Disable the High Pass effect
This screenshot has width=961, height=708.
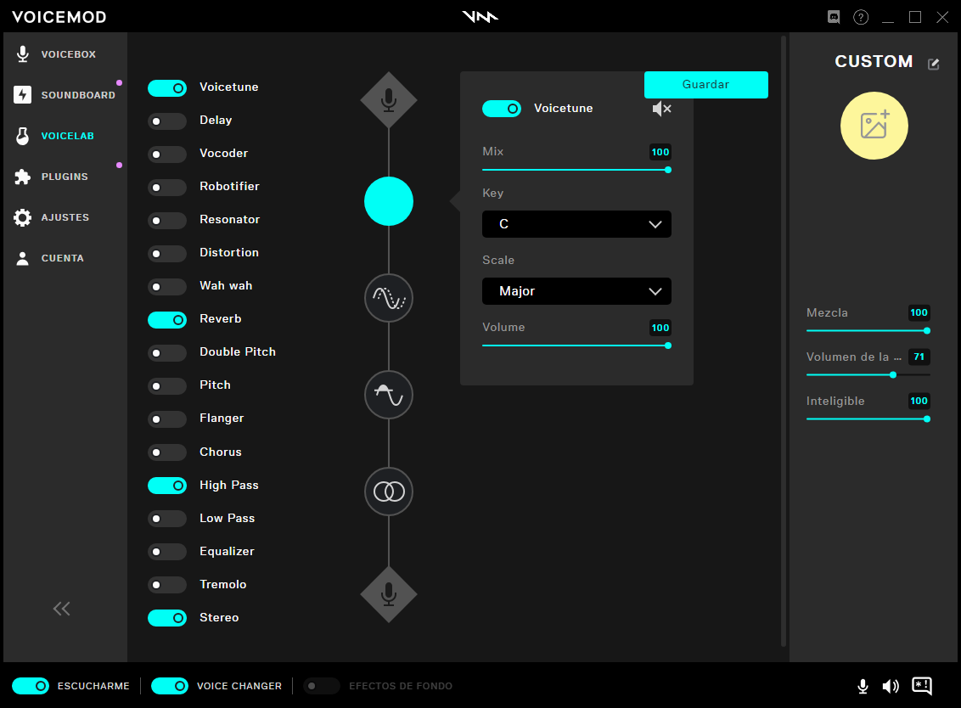click(x=167, y=486)
